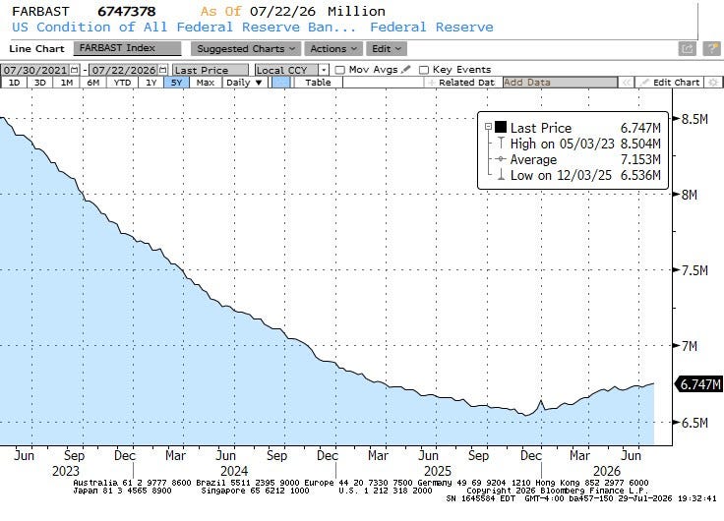Open end date calendar picker icon

pyautogui.click(x=163, y=70)
